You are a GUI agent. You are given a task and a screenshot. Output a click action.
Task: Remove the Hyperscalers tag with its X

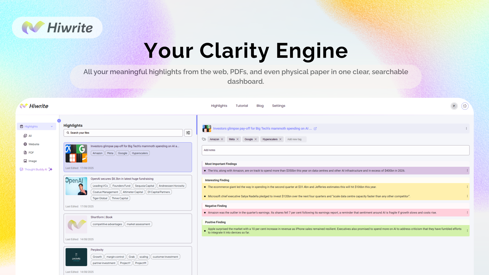click(280, 139)
